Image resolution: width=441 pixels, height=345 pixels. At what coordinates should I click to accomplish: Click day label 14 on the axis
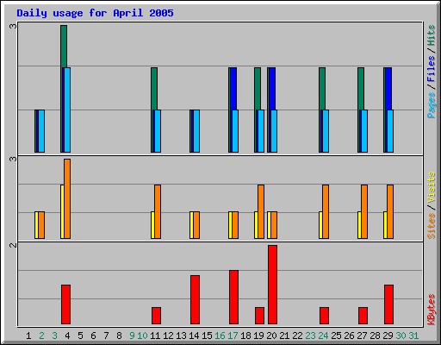click(x=194, y=336)
